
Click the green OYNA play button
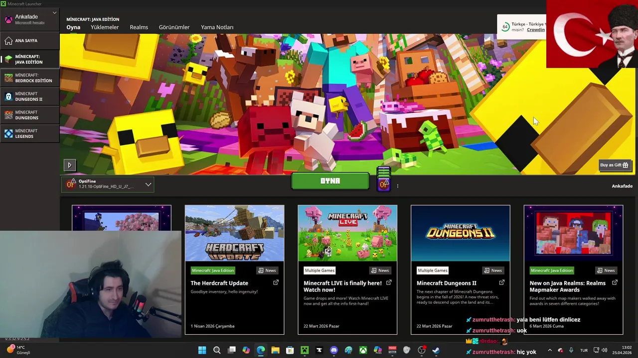tap(330, 181)
